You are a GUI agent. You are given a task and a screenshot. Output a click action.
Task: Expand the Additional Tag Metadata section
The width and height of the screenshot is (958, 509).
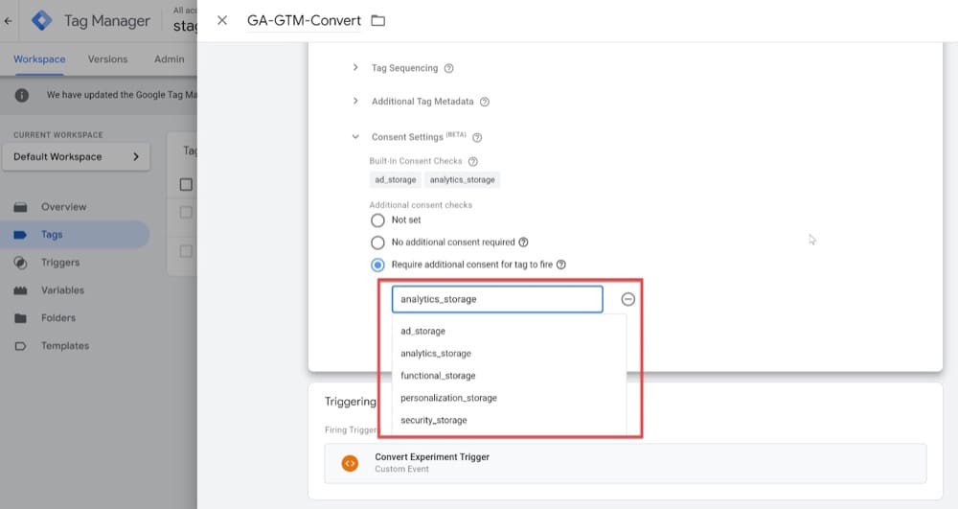[x=355, y=101]
